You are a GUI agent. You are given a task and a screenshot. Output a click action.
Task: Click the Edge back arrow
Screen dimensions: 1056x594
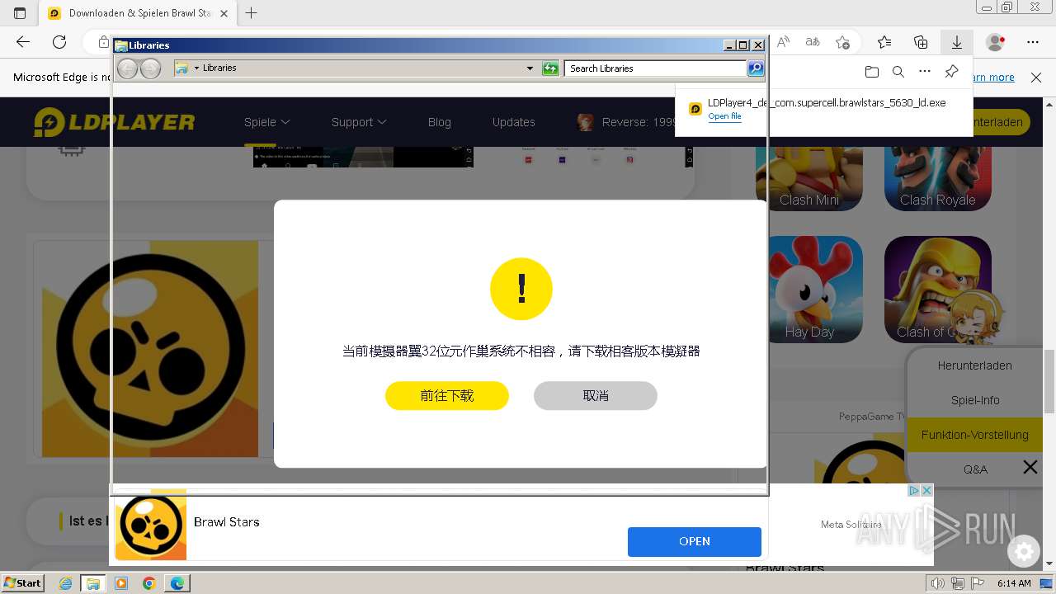[23, 42]
